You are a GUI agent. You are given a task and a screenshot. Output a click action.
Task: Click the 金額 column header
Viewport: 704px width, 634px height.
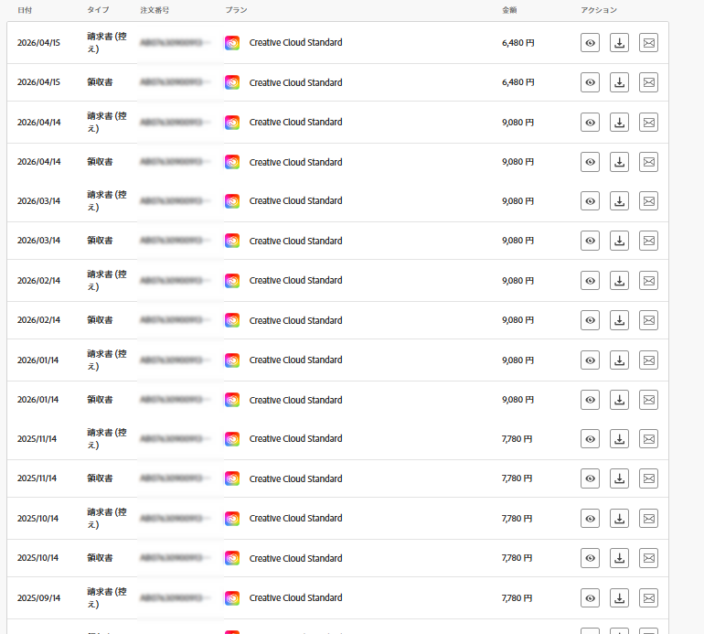point(509,10)
